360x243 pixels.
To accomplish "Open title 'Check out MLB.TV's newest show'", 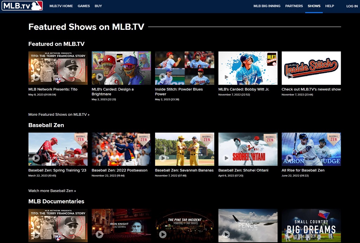I will point(311,89).
